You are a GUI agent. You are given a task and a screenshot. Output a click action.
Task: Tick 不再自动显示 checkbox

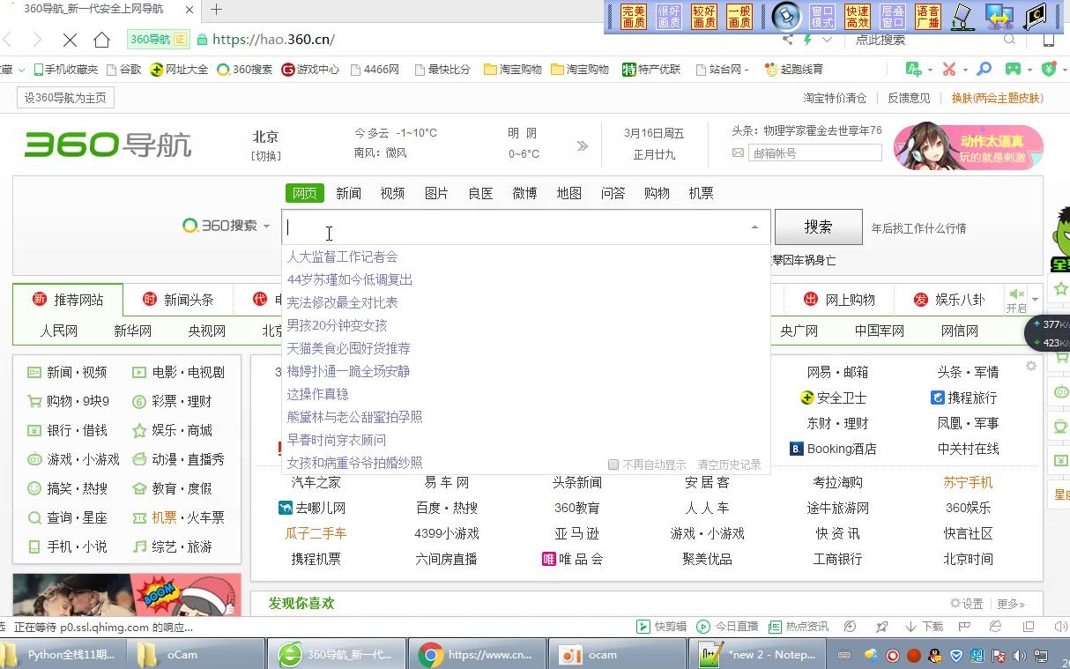613,465
